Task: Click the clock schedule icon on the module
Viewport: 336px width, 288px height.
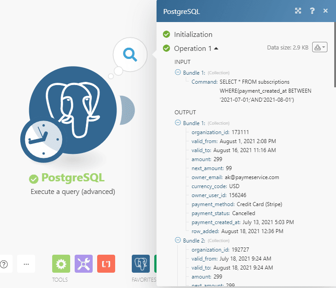Action: point(41,140)
